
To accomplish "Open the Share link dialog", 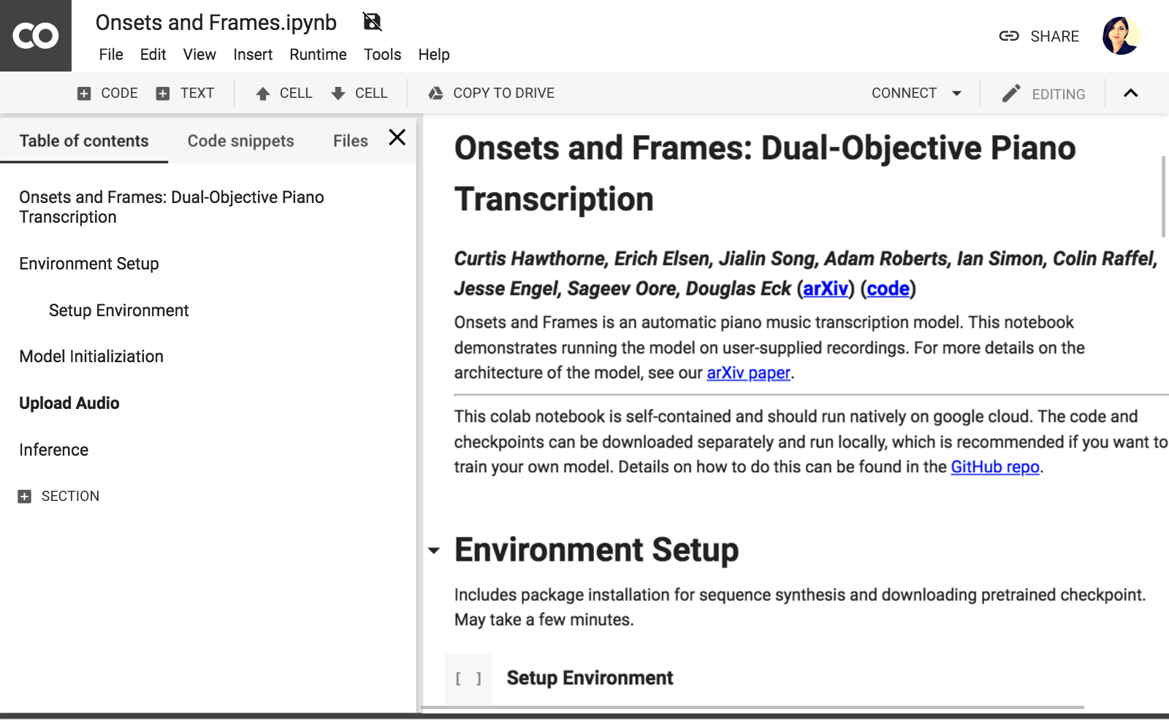I will pyautogui.click(x=1039, y=37).
